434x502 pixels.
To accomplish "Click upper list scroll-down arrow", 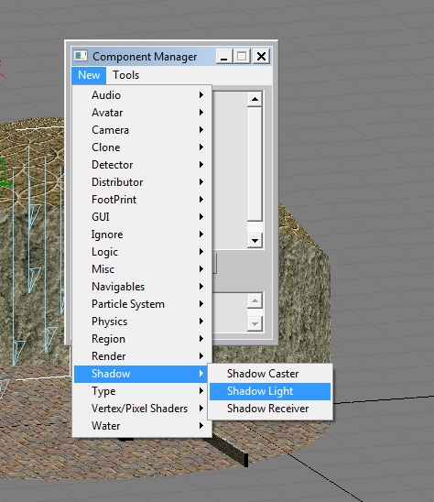I will point(255,240).
